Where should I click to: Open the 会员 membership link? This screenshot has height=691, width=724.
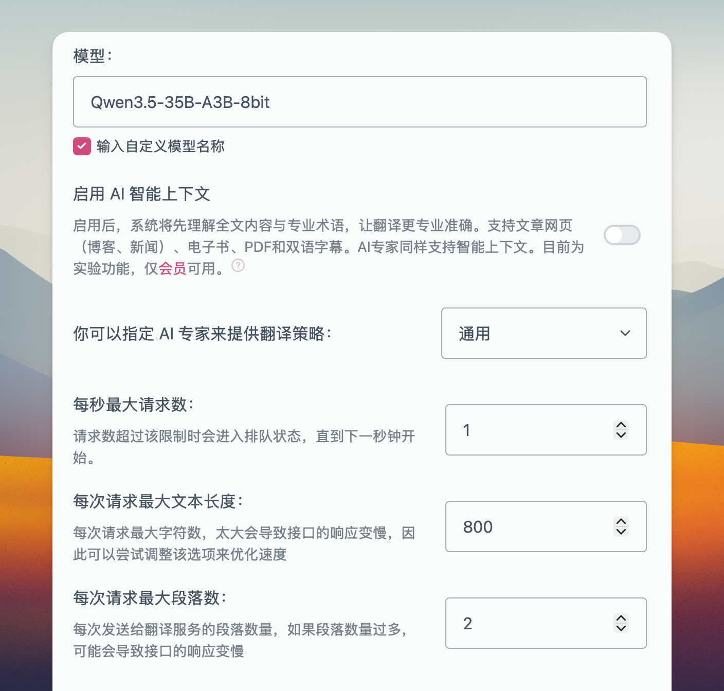point(172,268)
